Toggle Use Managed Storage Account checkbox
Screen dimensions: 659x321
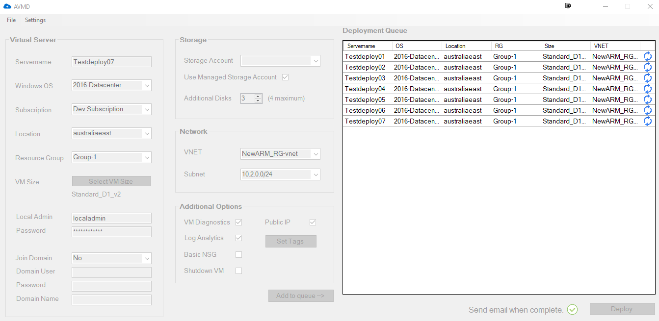pos(285,77)
